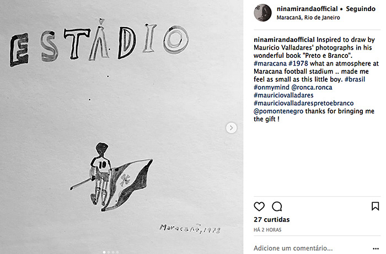Open more options three-dot menu

point(376,248)
